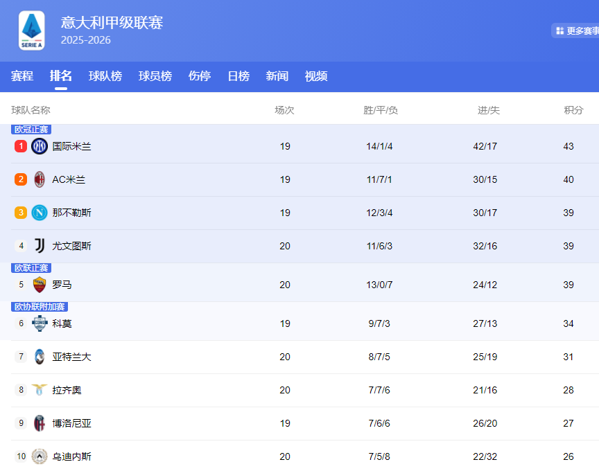
Task: Open team 科莫
Action: click(x=62, y=323)
